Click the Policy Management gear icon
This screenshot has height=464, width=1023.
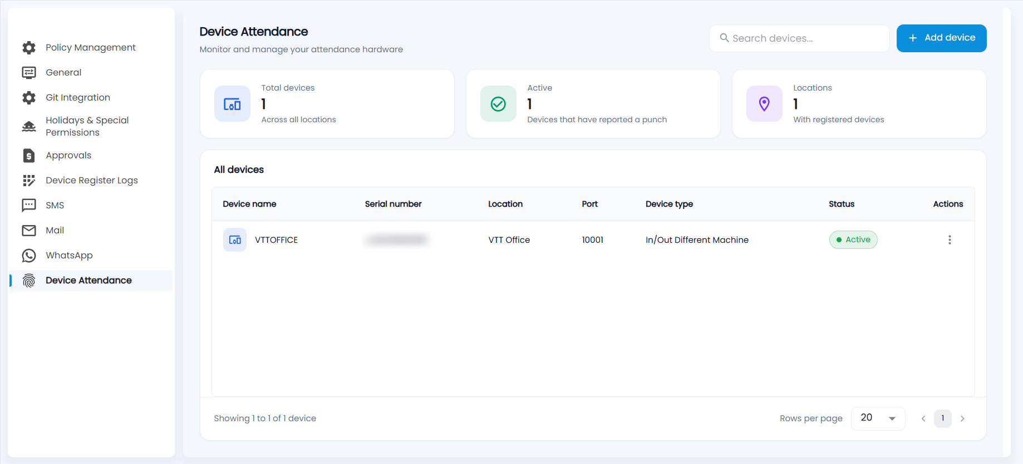pyautogui.click(x=29, y=48)
